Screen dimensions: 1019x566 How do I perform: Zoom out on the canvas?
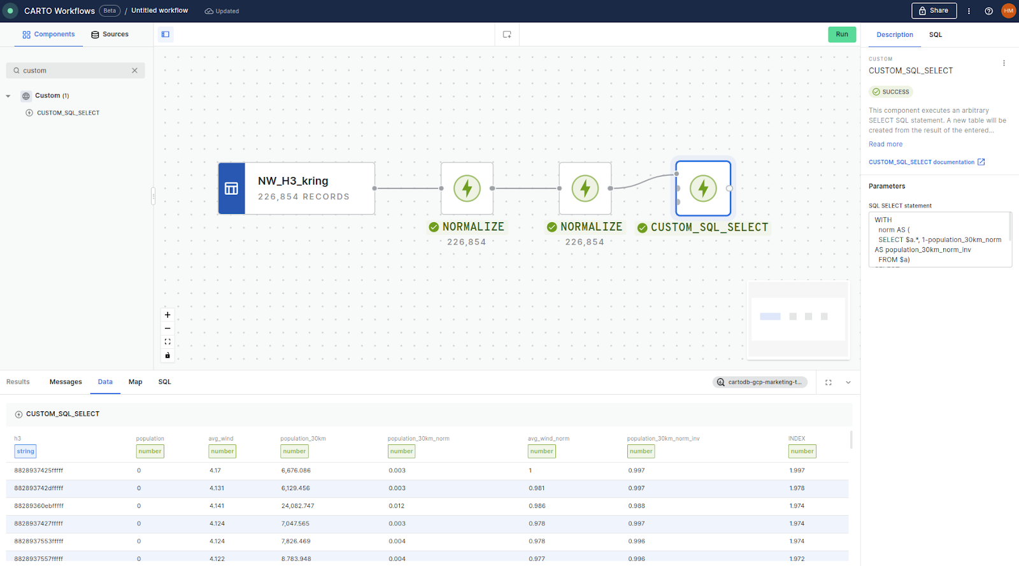(167, 329)
